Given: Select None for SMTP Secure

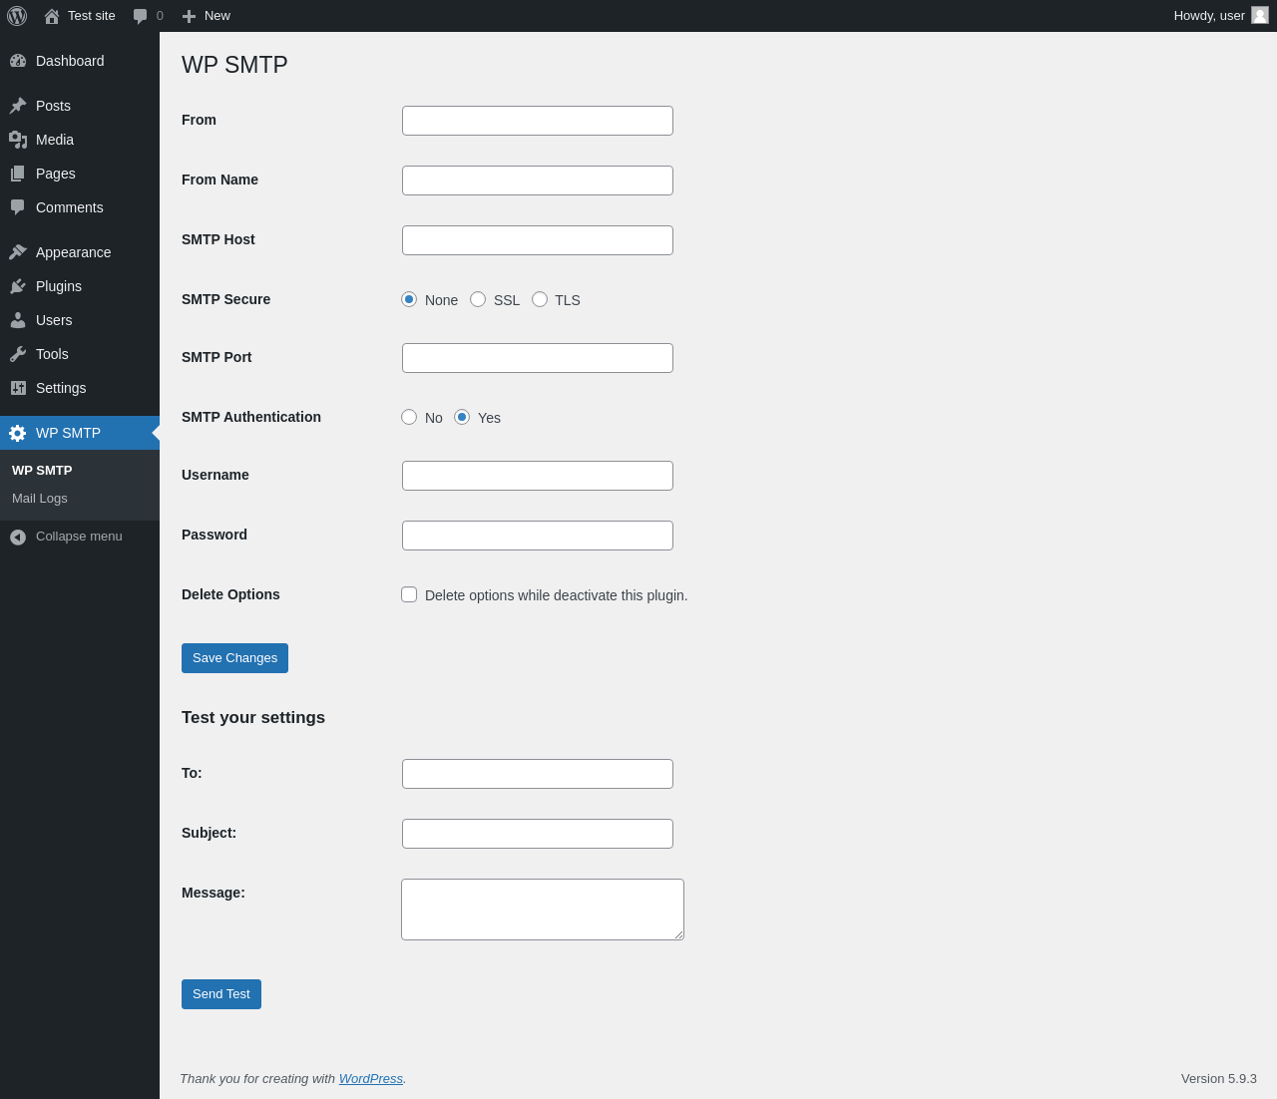Looking at the screenshot, I should 409,299.
